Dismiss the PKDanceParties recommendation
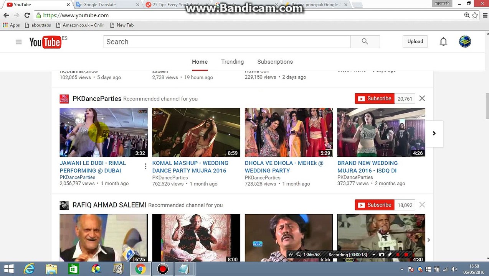 [x=422, y=99]
